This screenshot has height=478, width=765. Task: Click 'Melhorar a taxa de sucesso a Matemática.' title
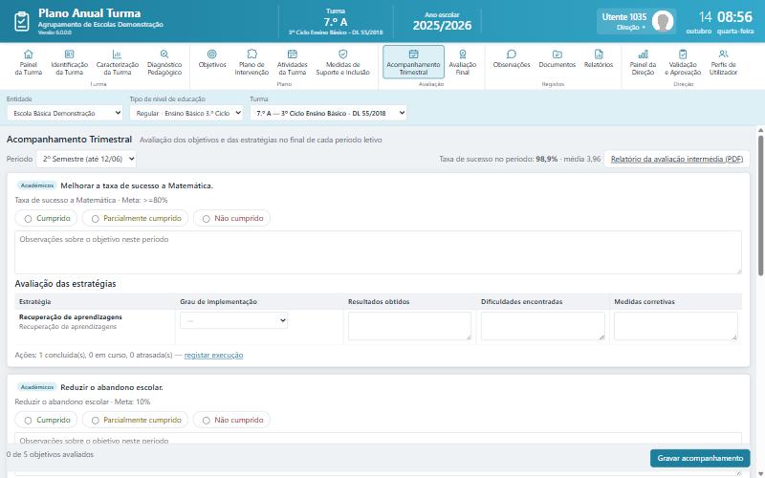[137, 185]
